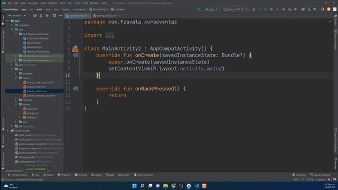Open Windows taskbar Search
338x190 pixels.
[142, 186]
